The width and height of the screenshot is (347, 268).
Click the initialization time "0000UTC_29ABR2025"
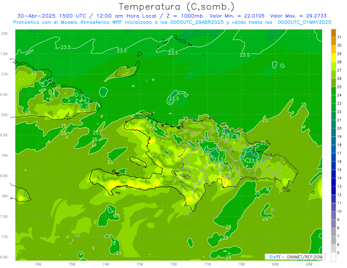click(x=197, y=22)
